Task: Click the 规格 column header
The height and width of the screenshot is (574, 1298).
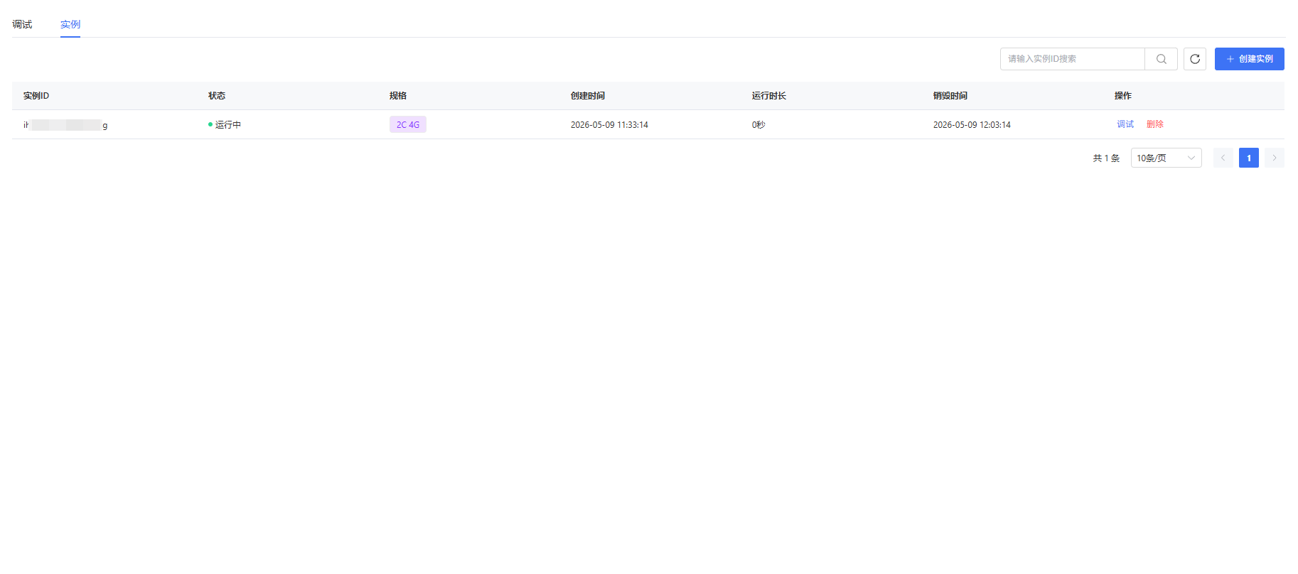Action: tap(398, 96)
